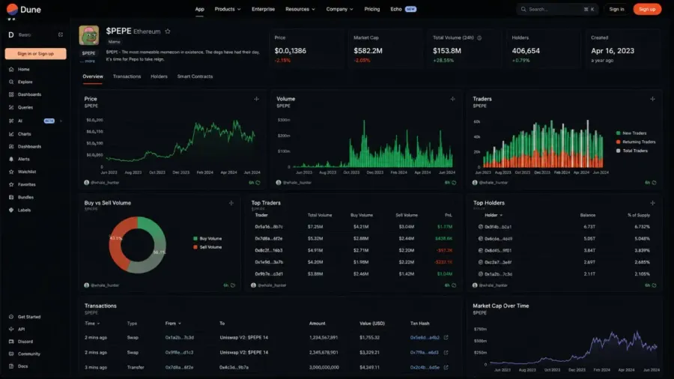
Task: Open the Discord link in the sidebar
Action: [x=21, y=342]
